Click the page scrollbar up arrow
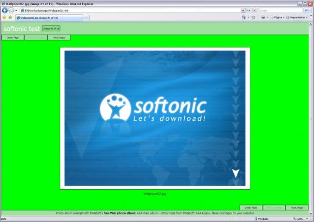314x222 pixels. pos(311,24)
